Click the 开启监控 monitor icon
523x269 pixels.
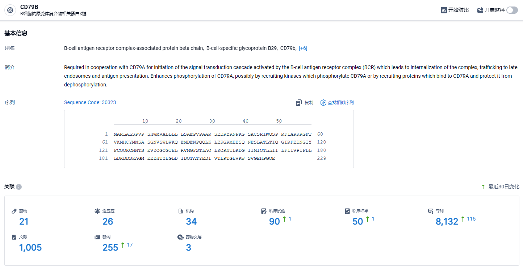(480, 10)
